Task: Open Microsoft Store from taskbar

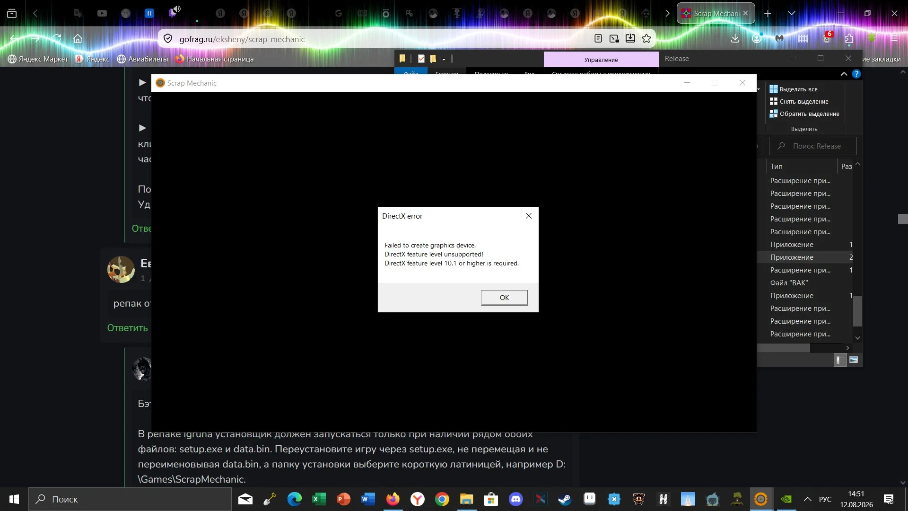Action: point(491,499)
